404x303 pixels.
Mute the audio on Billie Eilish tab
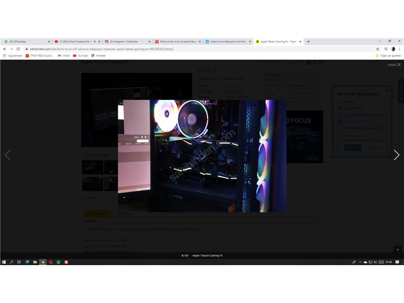pyautogui.click(x=94, y=41)
